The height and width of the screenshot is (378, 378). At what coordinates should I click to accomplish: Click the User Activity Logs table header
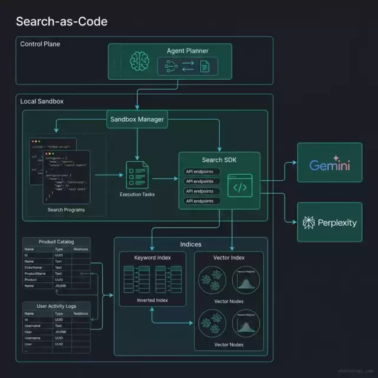pos(57,306)
